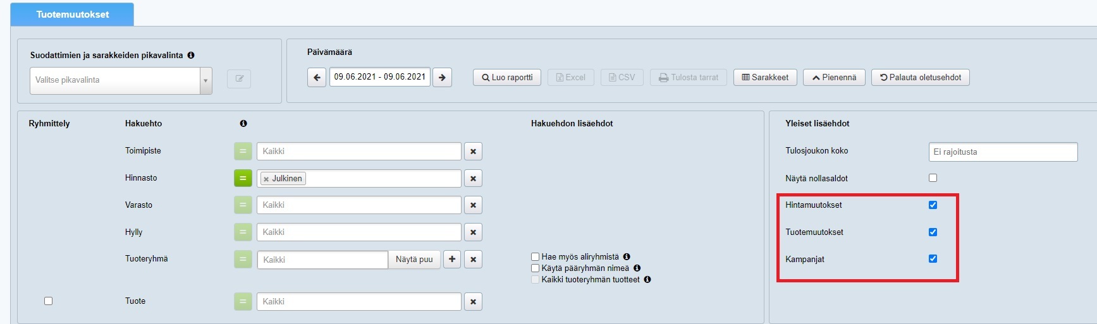Screen dimensions: 1097x324
Task: Uncheck the Hintamuutokset checkbox
Action: 933,205
